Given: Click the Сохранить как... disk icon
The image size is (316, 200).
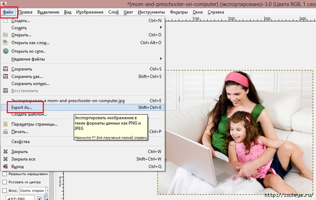Looking at the screenshot, I should [x=5, y=76].
